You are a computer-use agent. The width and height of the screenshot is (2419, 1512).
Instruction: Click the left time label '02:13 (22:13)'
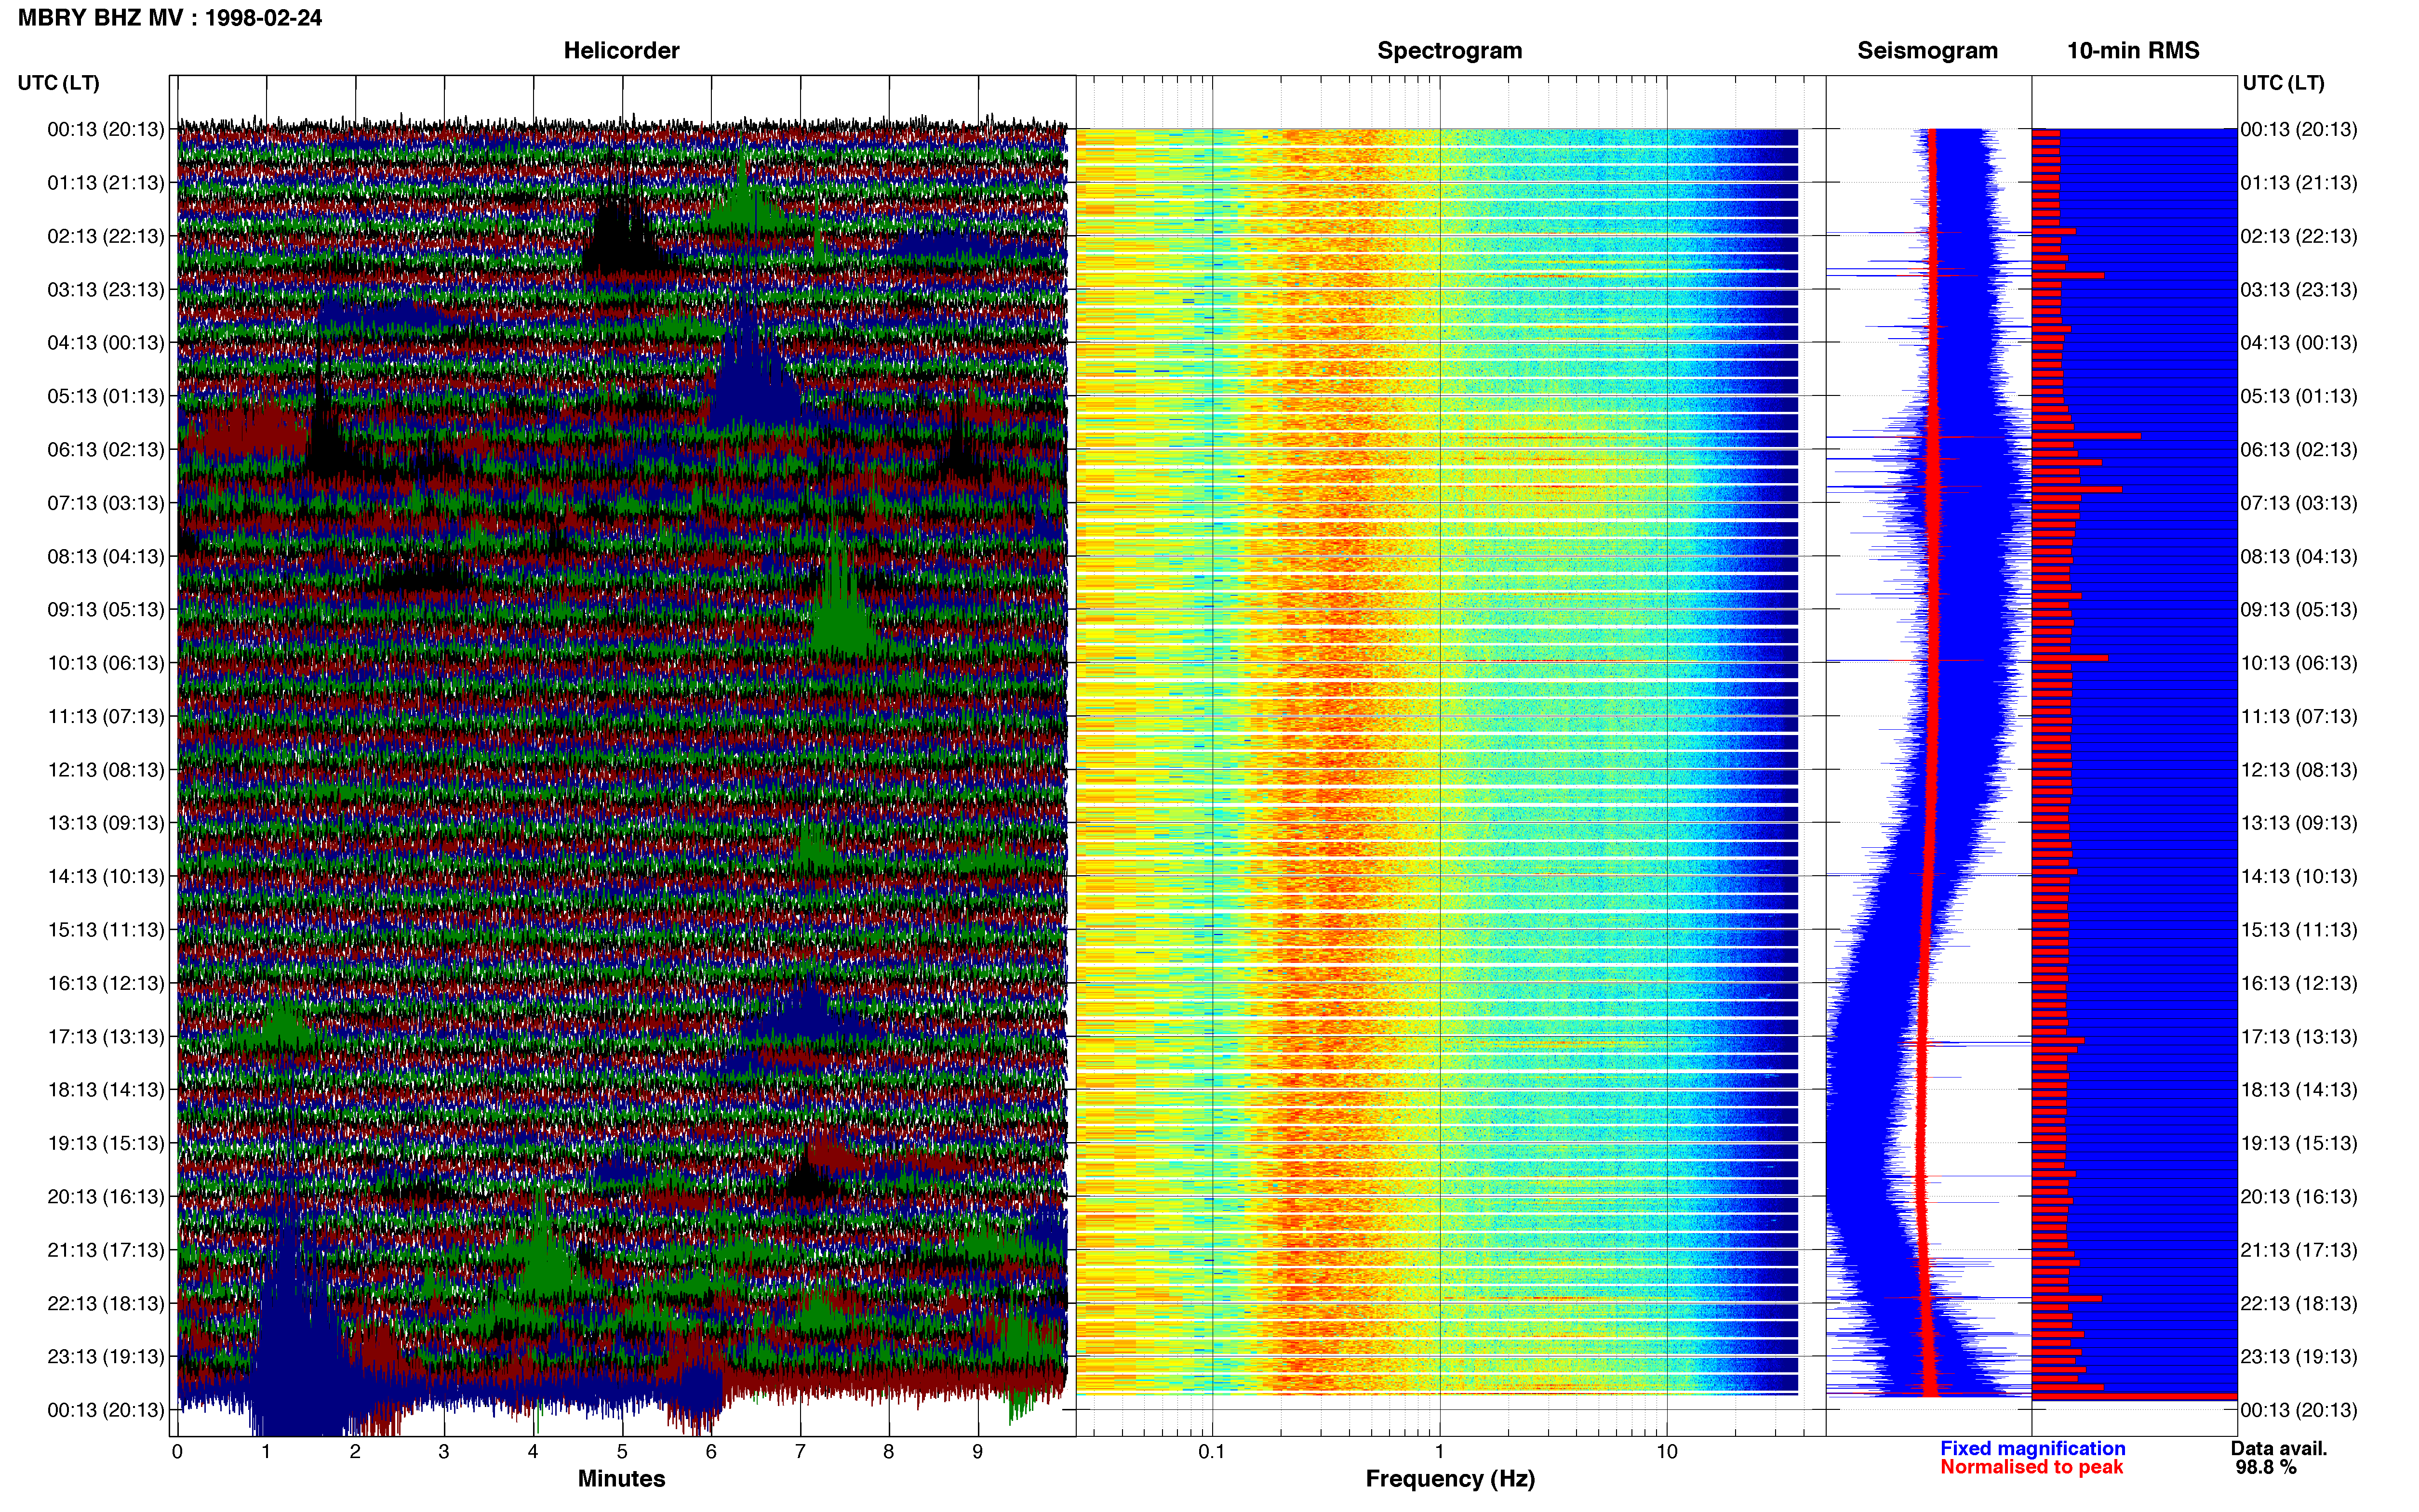pyautogui.click(x=106, y=236)
